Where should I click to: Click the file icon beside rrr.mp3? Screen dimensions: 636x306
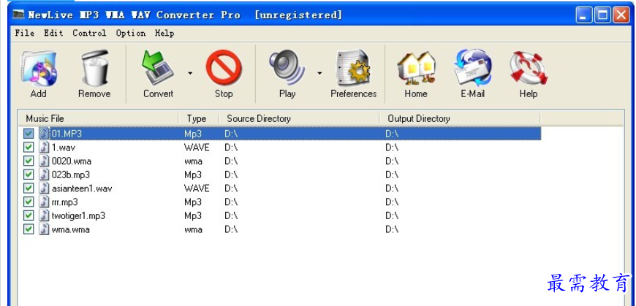[x=44, y=202]
